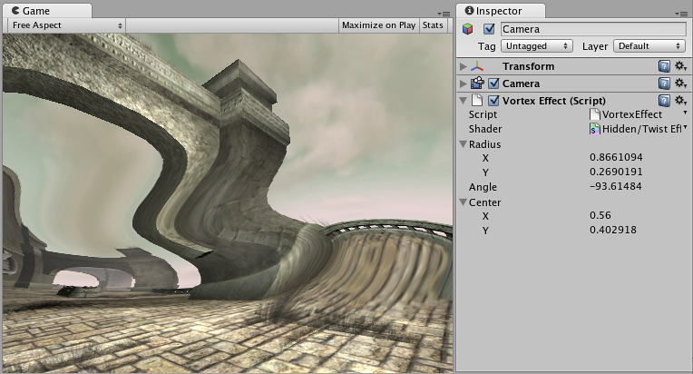
Task: Open the Vortex Effect gear menu
Action: click(680, 101)
